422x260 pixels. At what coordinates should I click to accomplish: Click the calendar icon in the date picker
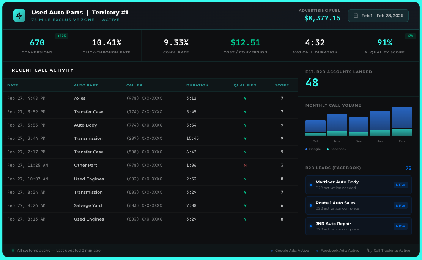356,16
